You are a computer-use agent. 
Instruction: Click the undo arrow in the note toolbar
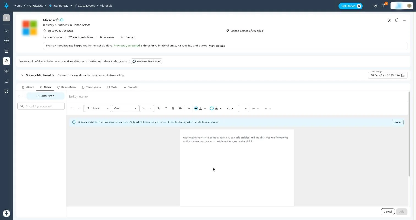point(72,108)
